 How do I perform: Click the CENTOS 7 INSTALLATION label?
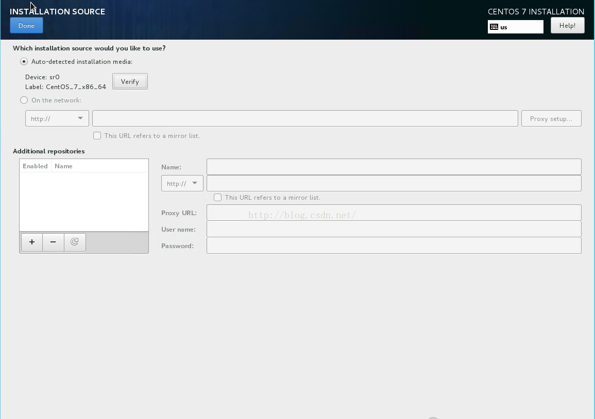(536, 12)
